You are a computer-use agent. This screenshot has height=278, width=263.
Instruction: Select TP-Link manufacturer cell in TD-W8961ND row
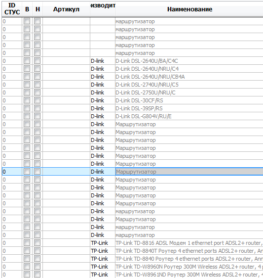(x=103, y=274)
